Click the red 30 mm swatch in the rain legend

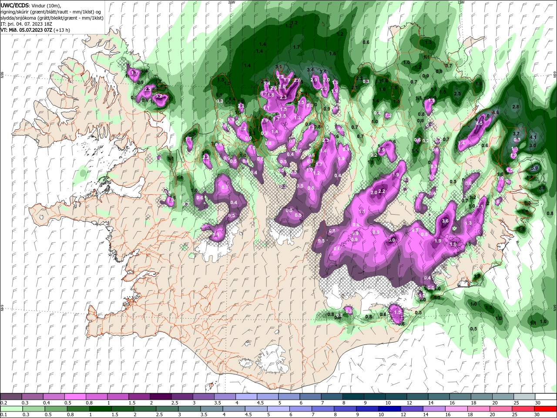click(546, 409)
